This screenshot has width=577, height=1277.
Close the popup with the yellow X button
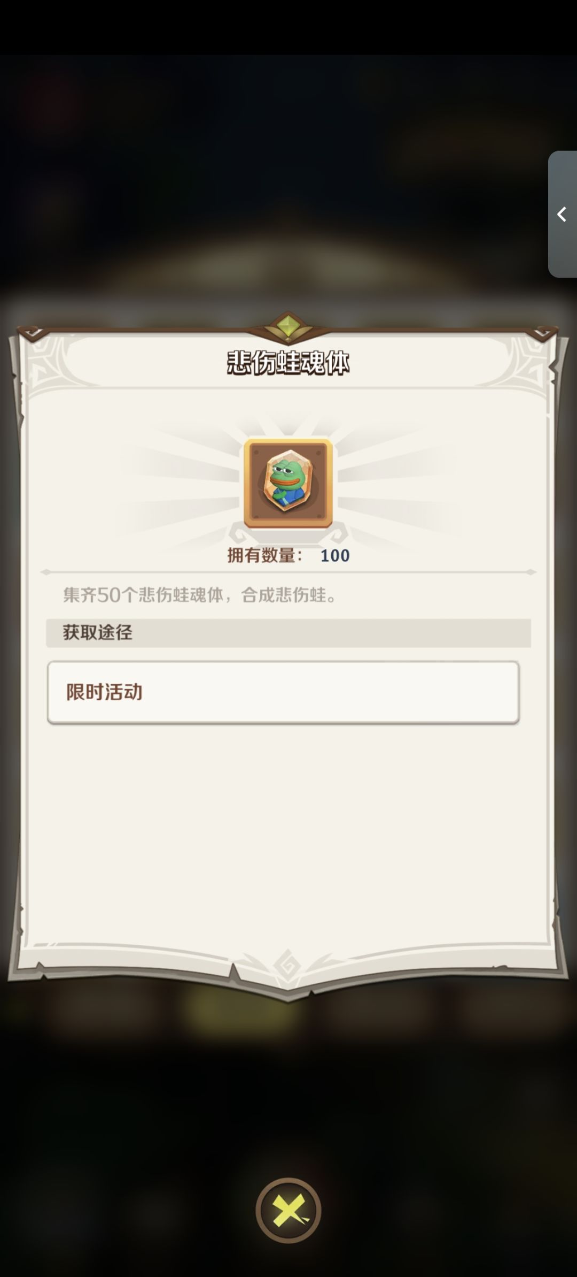pos(288,1210)
